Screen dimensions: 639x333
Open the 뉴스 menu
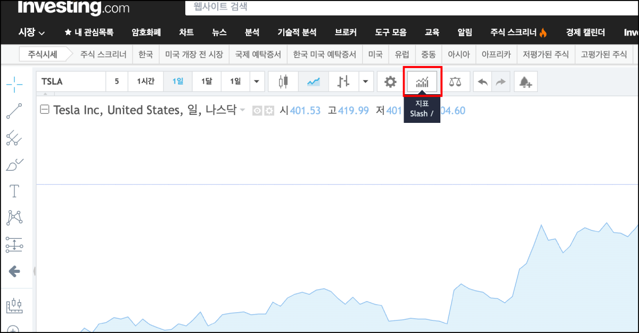tap(219, 32)
